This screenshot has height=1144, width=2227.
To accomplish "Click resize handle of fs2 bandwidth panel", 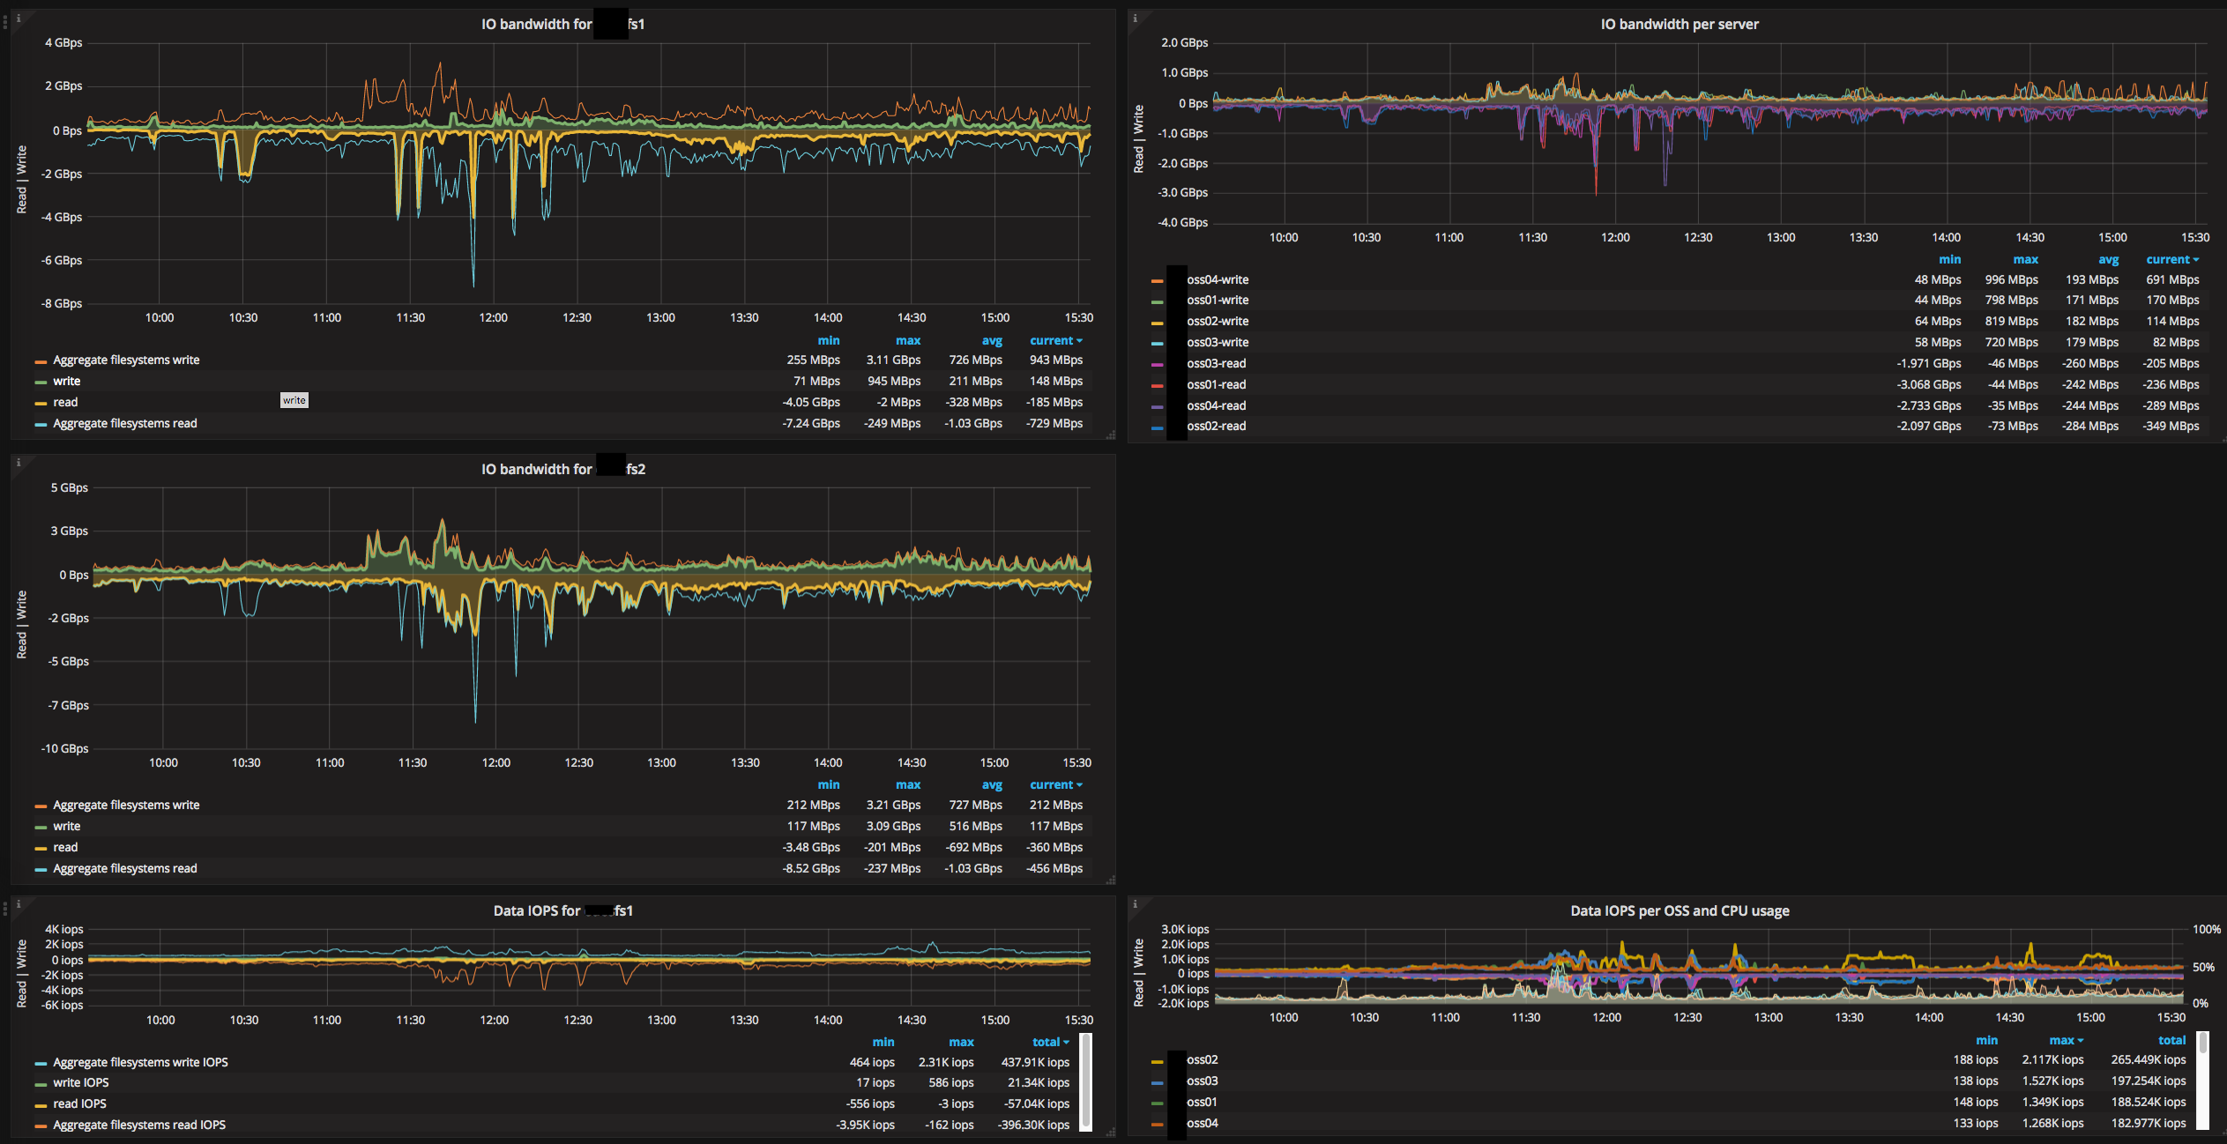I will pyautogui.click(x=1111, y=880).
